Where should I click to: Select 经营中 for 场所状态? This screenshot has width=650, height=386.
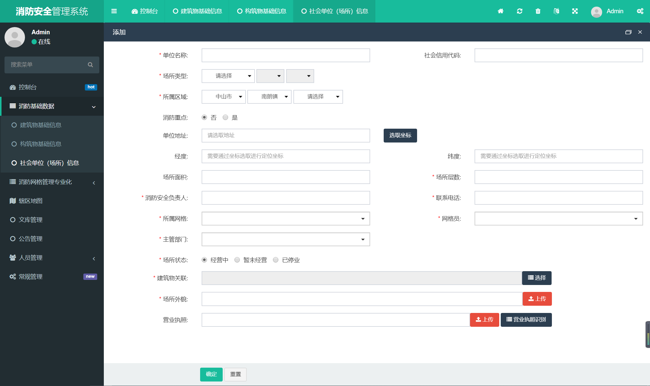(x=204, y=260)
